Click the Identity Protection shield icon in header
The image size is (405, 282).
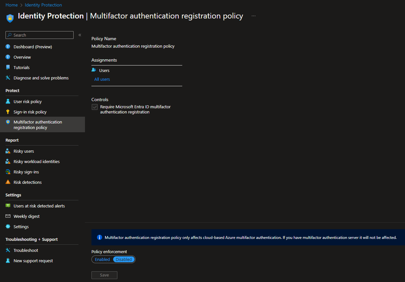(x=10, y=18)
